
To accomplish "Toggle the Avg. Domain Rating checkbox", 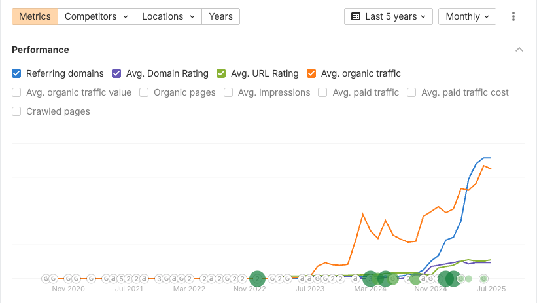I will click(x=117, y=73).
